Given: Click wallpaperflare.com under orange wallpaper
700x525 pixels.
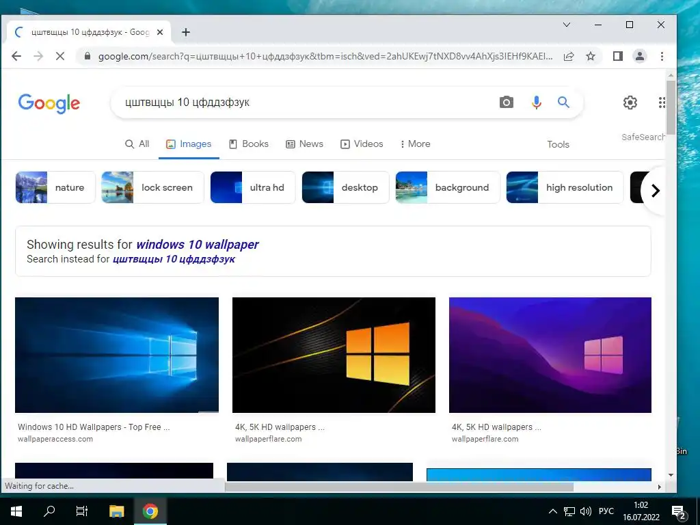Looking at the screenshot, I should click(268, 439).
